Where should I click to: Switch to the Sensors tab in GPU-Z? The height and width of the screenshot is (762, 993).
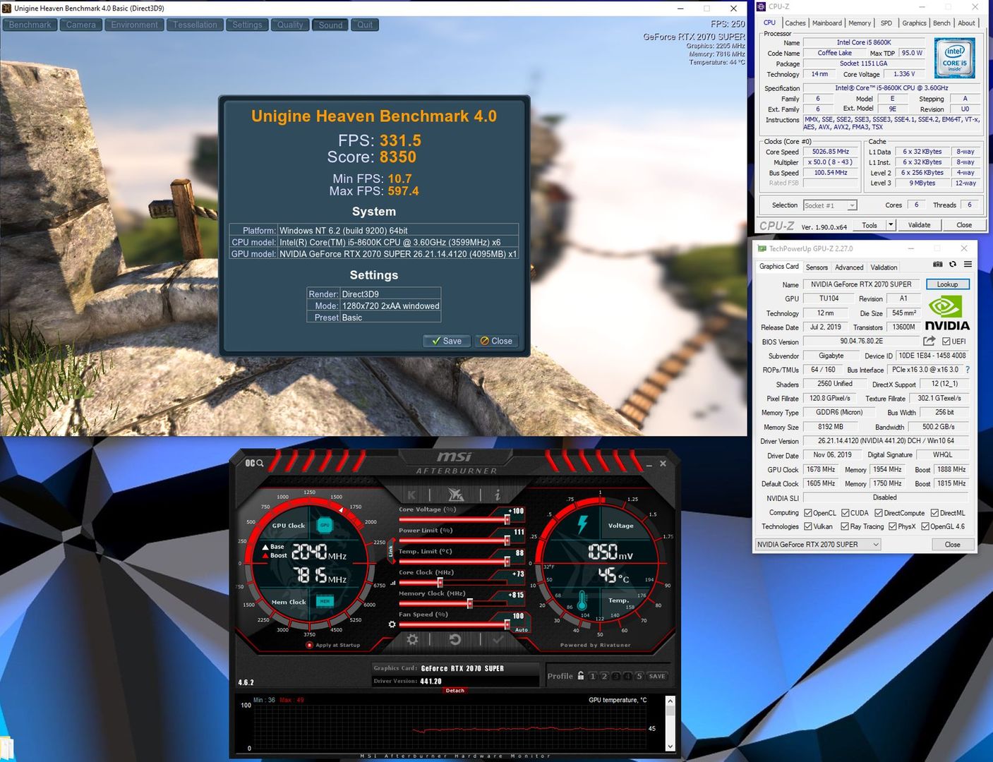coord(817,267)
